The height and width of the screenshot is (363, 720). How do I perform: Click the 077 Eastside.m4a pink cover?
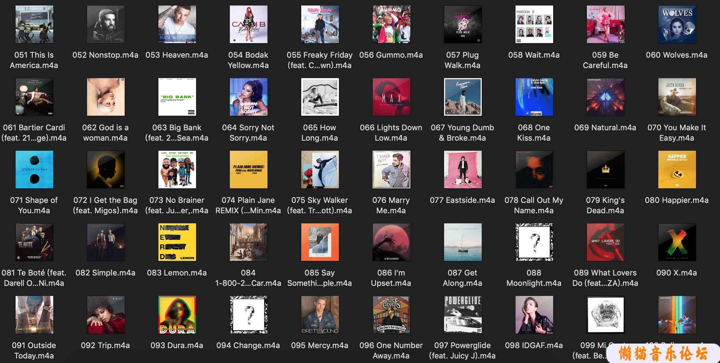pyautogui.click(x=463, y=170)
